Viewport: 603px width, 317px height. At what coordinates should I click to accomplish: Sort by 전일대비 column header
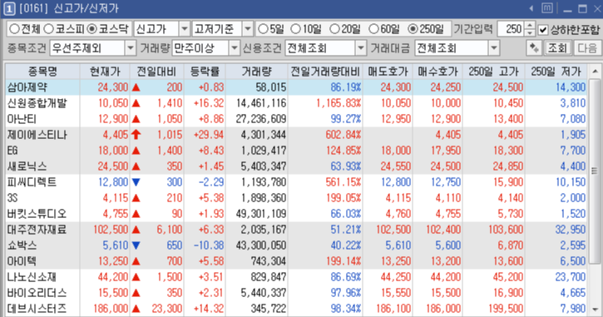point(156,72)
